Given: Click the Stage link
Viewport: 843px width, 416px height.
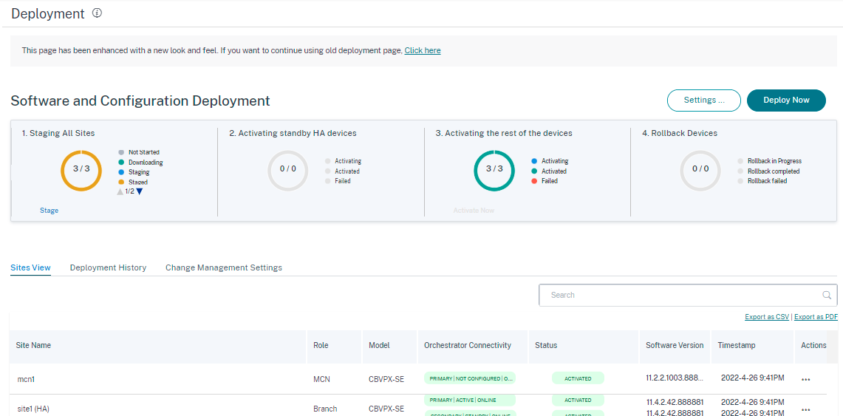Looking at the screenshot, I should pyautogui.click(x=49, y=211).
